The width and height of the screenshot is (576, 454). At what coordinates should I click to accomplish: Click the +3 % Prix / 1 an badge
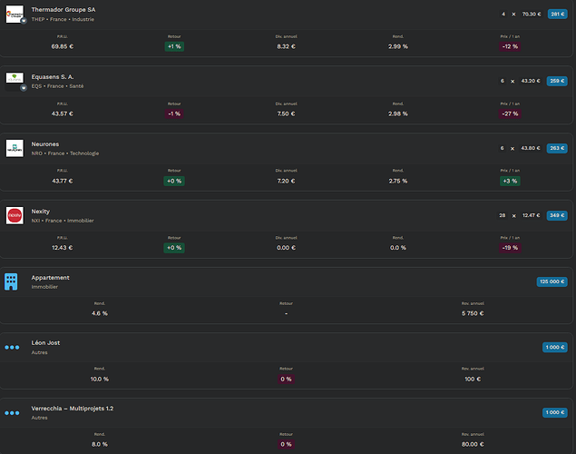pyautogui.click(x=510, y=181)
